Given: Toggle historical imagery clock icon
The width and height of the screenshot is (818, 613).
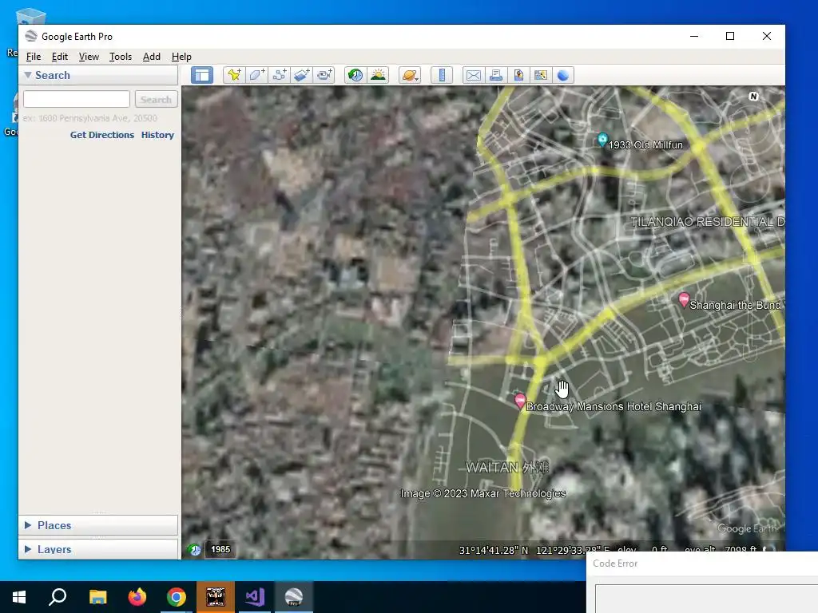Looking at the screenshot, I should click(x=355, y=75).
